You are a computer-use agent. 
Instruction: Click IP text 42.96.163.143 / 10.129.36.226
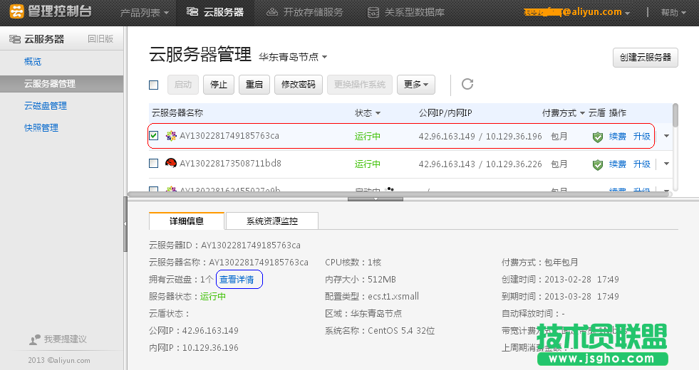[x=480, y=164]
